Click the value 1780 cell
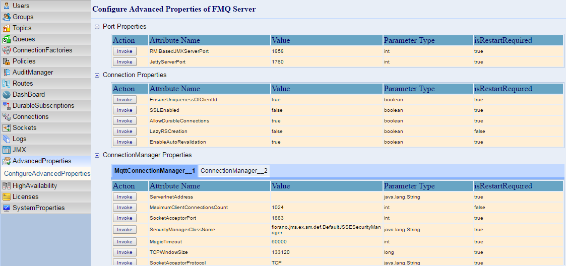This screenshot has width=566, height=266. 327,62
